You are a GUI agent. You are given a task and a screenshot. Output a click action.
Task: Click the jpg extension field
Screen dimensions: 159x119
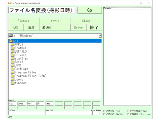click(12, 103)
